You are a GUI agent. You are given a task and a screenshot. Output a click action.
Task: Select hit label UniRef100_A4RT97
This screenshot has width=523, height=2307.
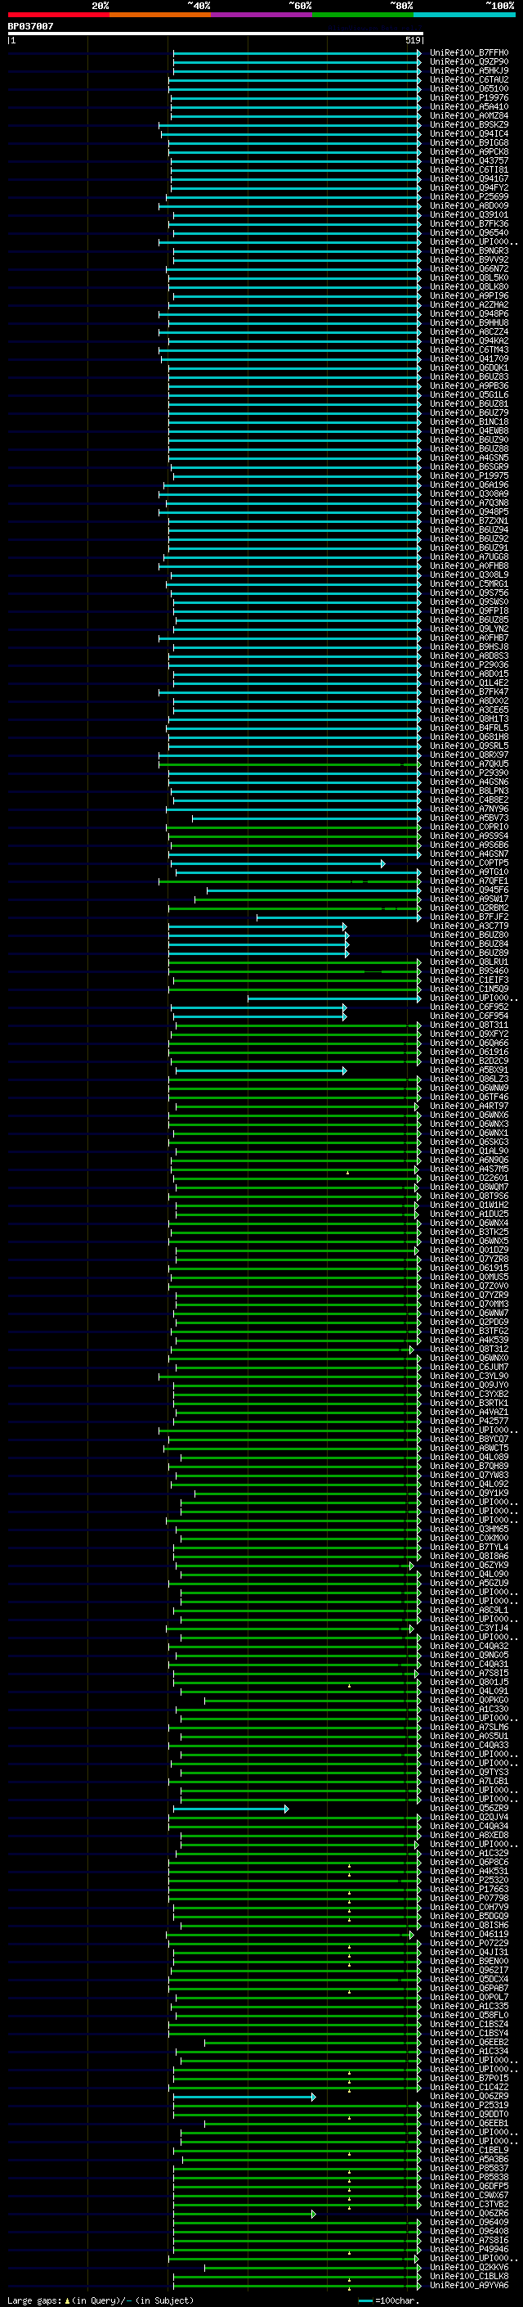(x=469, y=1106)
